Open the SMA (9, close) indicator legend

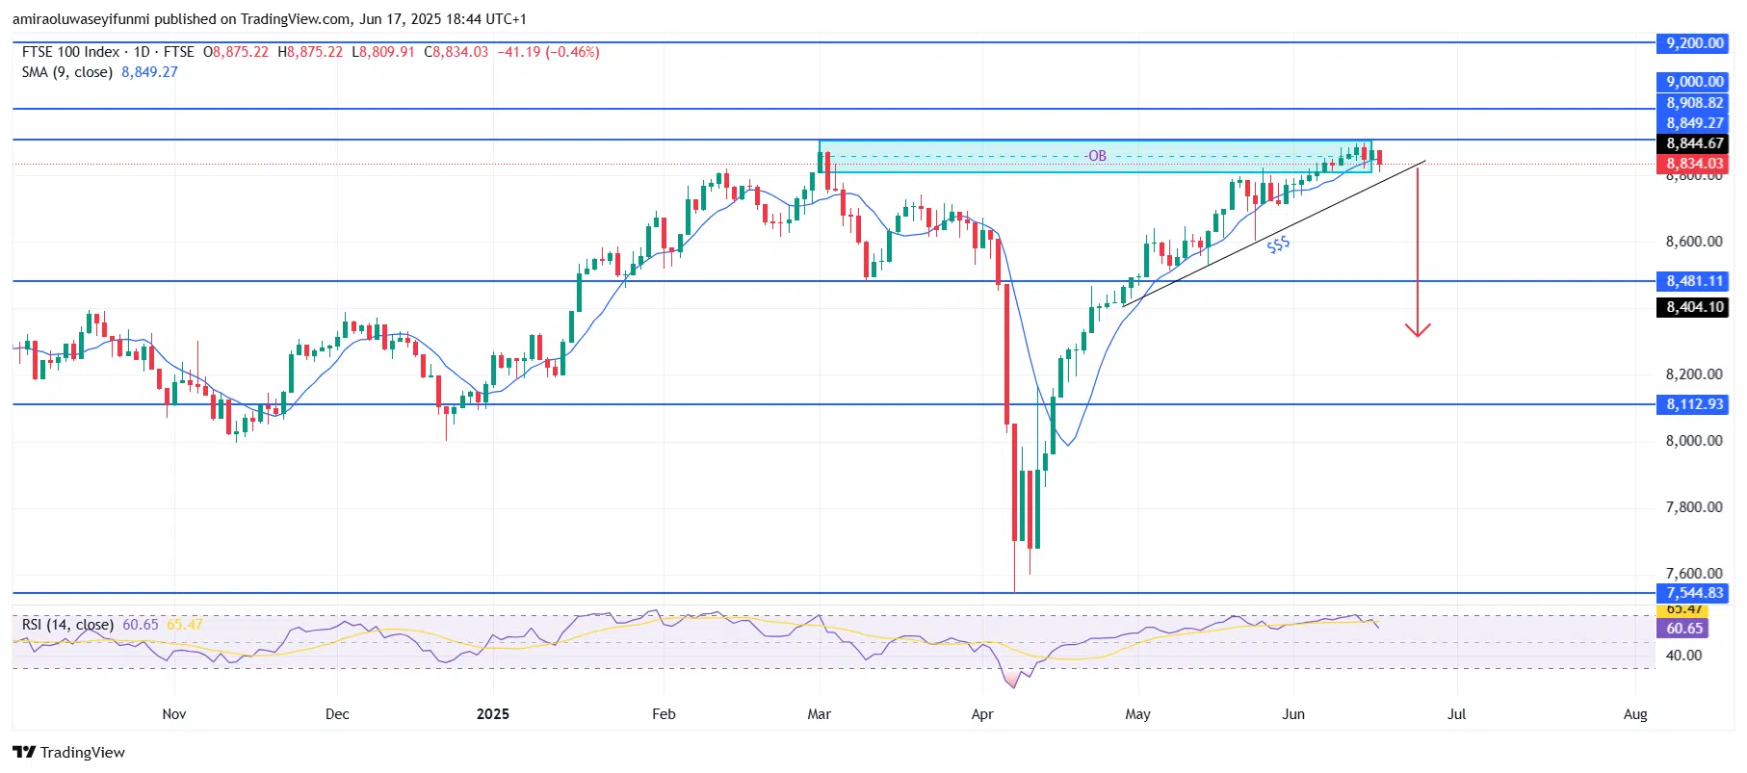pyautogui.click(x=67, y=72)
